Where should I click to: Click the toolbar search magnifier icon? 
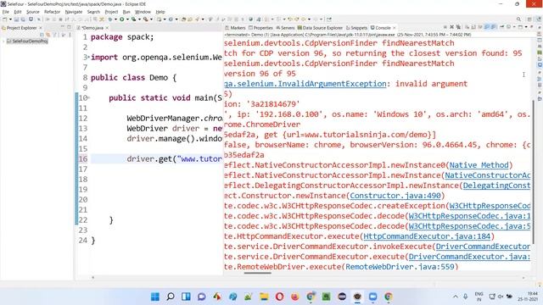(518, 19)
